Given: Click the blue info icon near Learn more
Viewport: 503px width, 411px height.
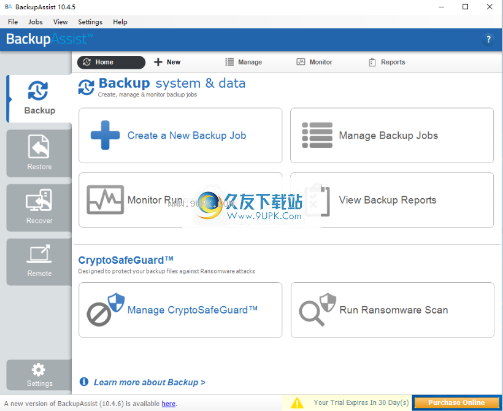Looking at the screenshot, I should (84, 382).
